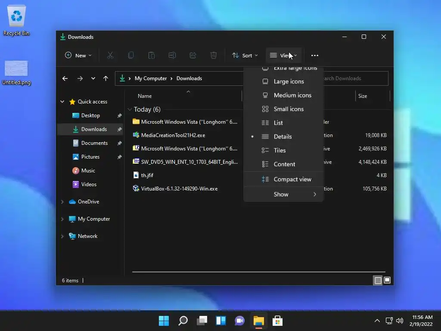
Task: Open the volume speaker tray icon
Action: (399, 321)
